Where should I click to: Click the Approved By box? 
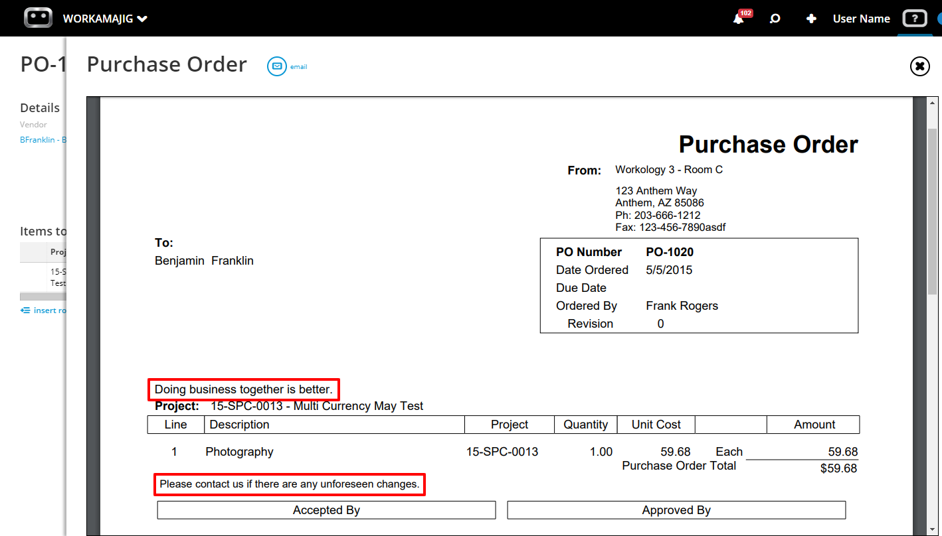tap(676, 510)
